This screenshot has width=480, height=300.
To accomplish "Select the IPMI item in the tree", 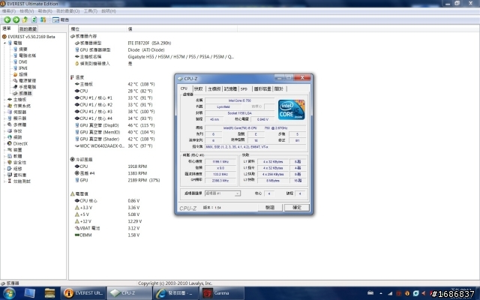I will pyautogui.click(x=20, y=68).
